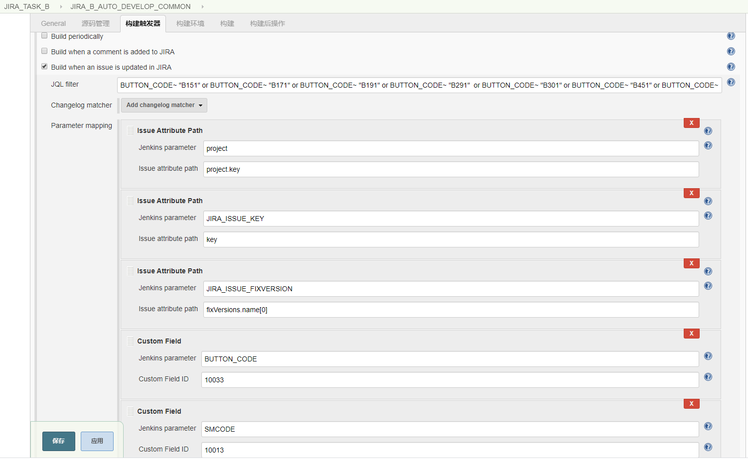Remove the JIRA_ISSUE_FIXVERSION mapping block
This screenshot has width=748, height=460.
(691, 263)
